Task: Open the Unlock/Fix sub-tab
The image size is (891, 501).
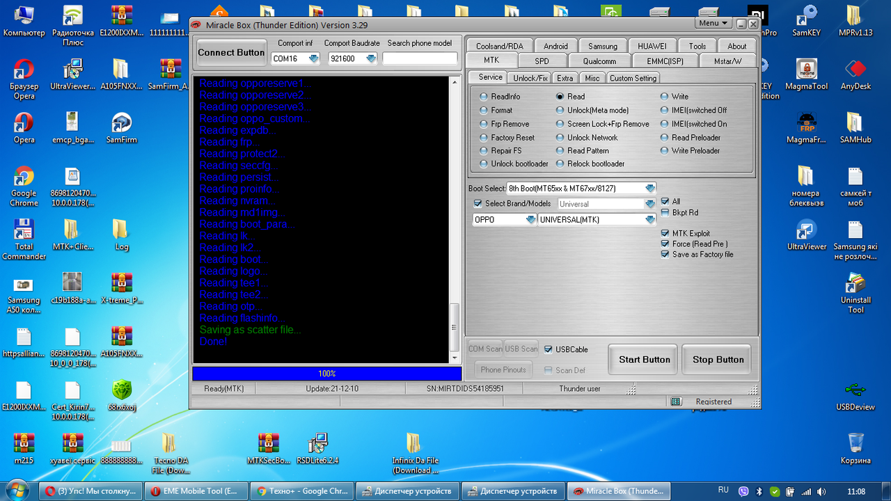Action: click(530, 78)
